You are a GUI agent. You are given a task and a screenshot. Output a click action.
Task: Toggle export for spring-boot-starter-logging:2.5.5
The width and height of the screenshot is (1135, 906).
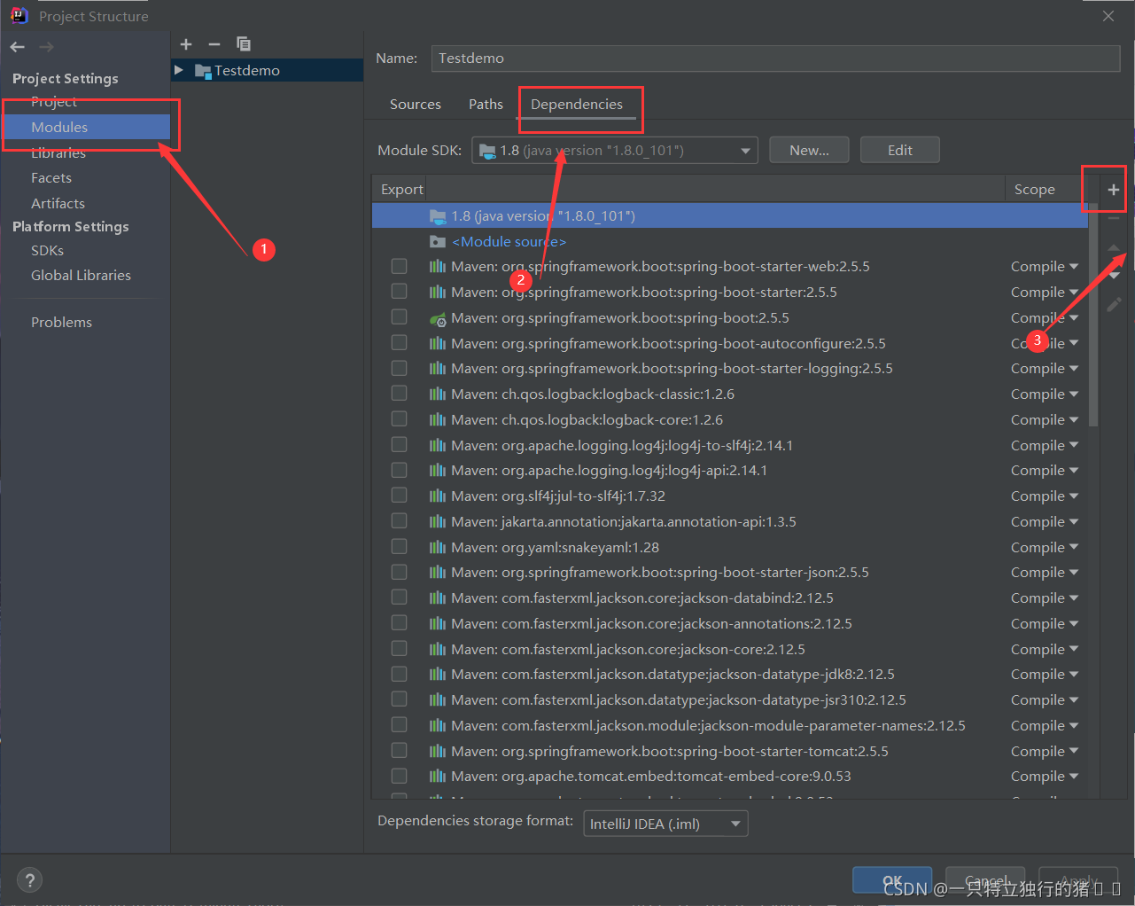tap(399, 368)
